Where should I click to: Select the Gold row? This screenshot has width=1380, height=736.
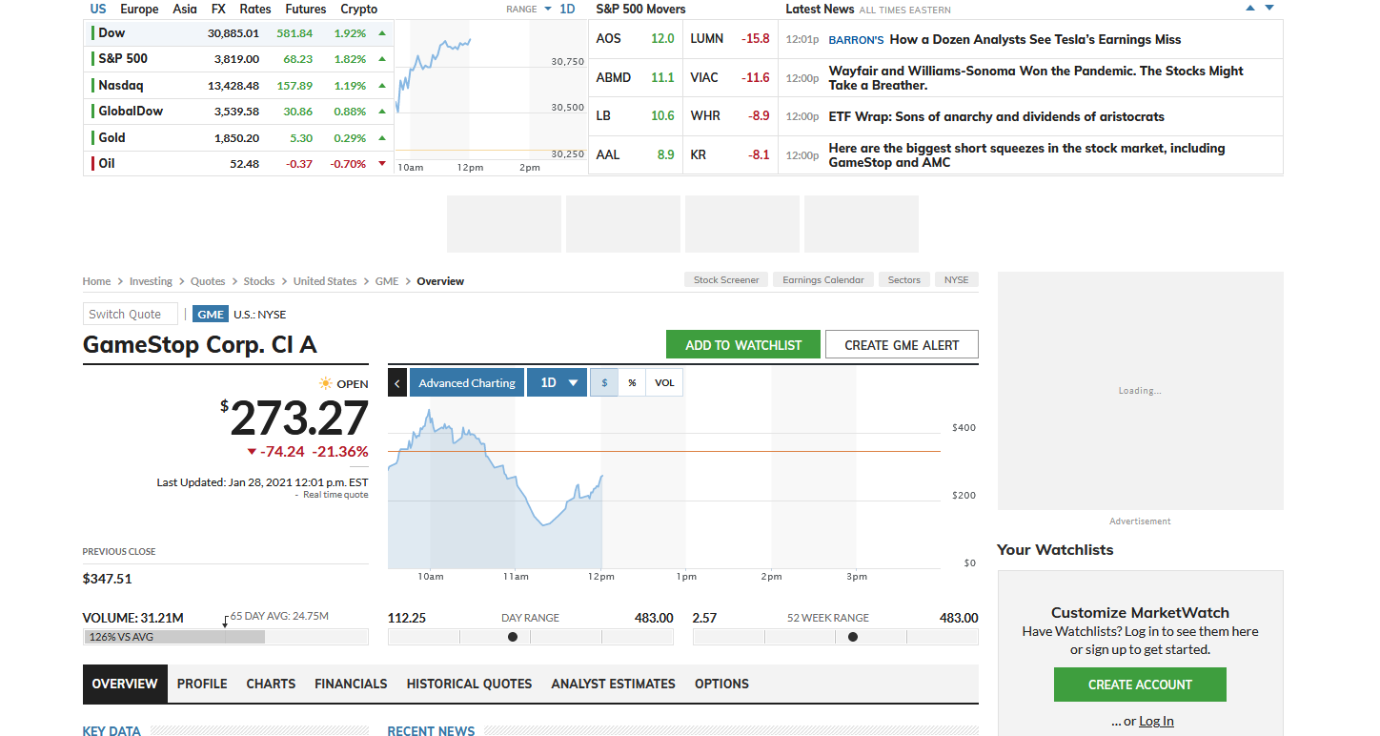pos(238,138)
